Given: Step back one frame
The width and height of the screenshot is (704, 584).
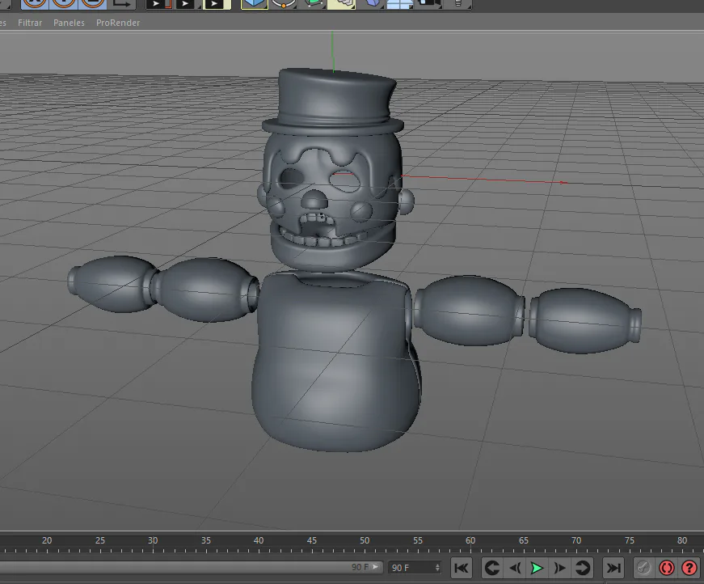Looking at the screenshot, I should (515, 568).
